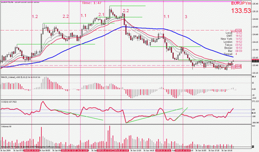
Task: Click the 663 volume scale label
Action: tap(254, 126)
